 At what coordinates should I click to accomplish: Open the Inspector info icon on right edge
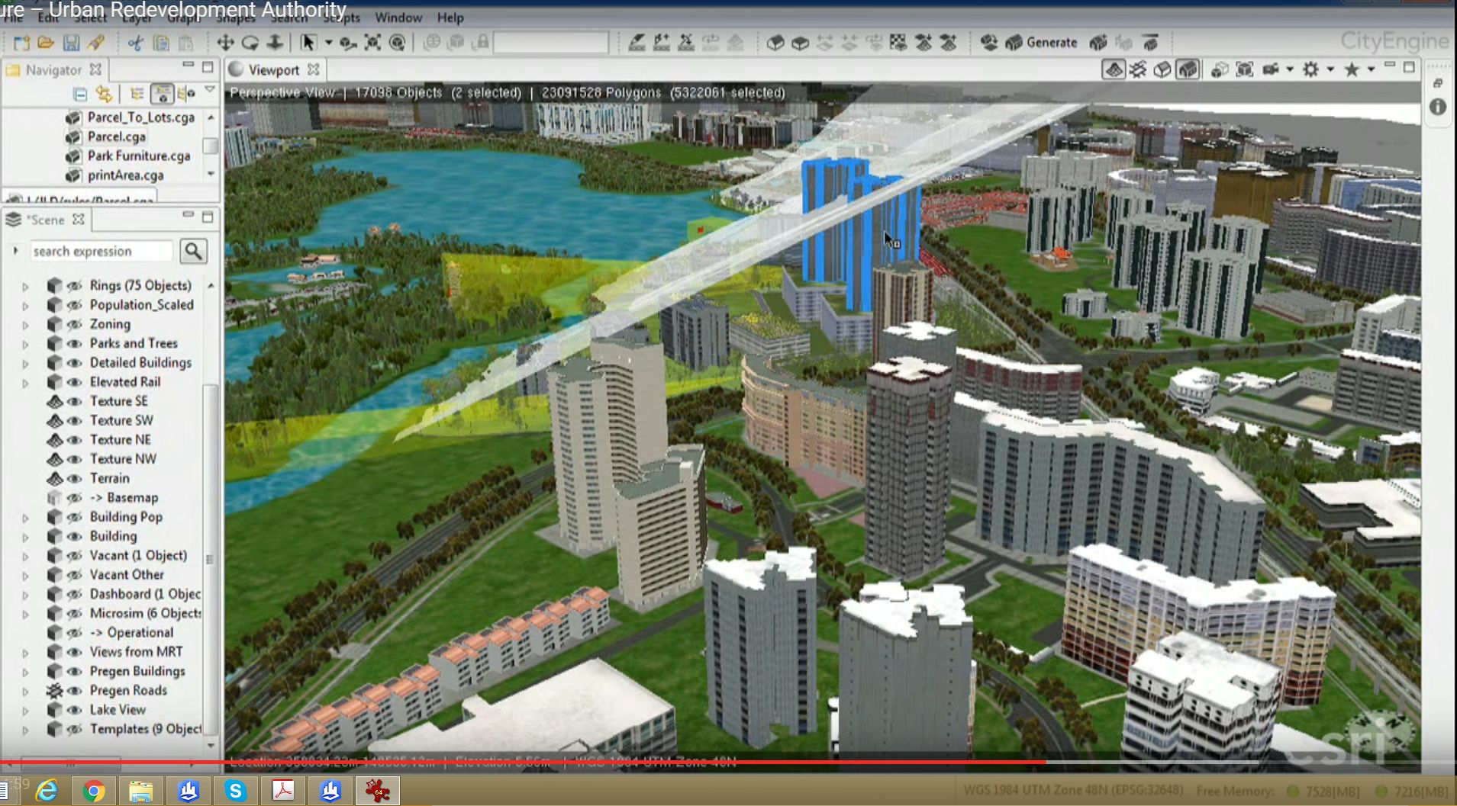(1438, 107)
